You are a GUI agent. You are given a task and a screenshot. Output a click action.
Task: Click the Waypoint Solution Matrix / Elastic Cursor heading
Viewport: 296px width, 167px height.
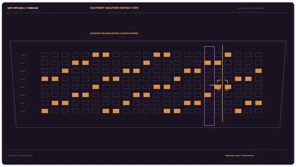tap(114, 33)
